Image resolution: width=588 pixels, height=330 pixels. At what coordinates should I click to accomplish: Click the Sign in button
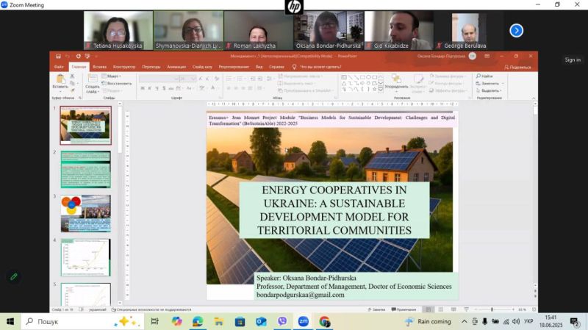click(x=572, y=60)
